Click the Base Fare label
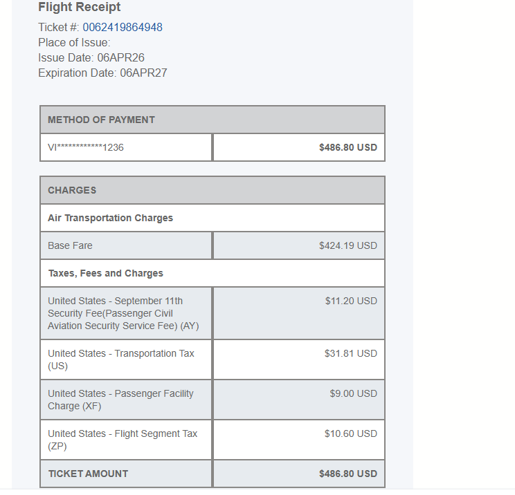The width and height of the screenshot is (515, 495). [70, 245]
